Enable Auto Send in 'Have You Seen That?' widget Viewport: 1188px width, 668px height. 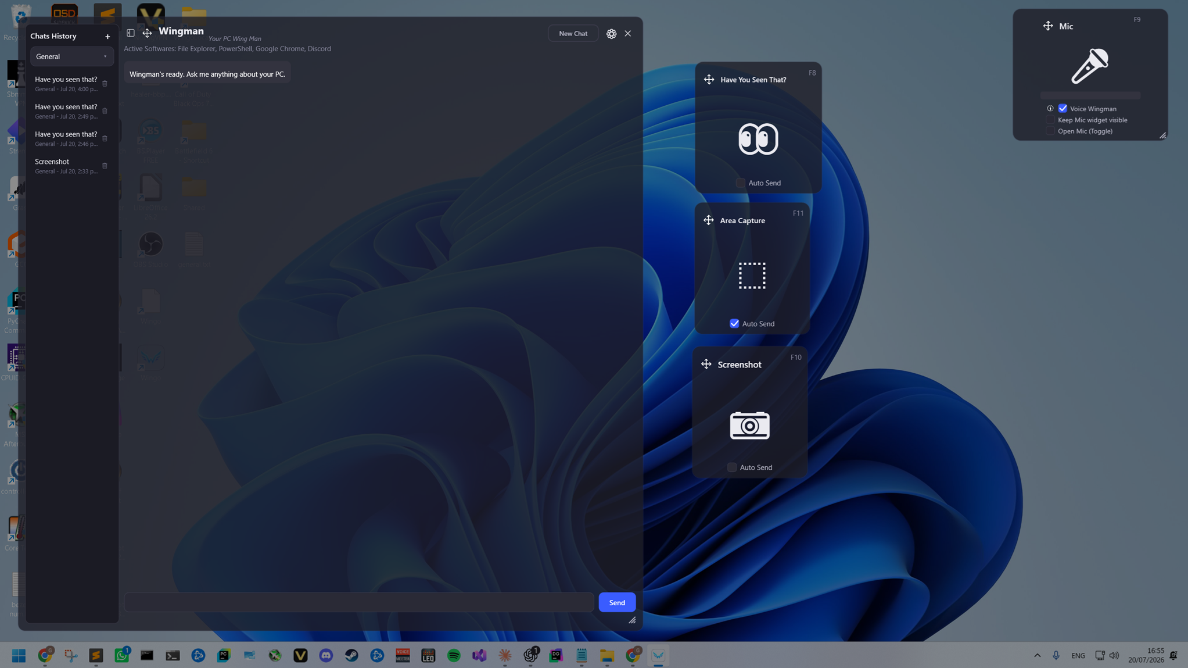[x=741, y=183]
